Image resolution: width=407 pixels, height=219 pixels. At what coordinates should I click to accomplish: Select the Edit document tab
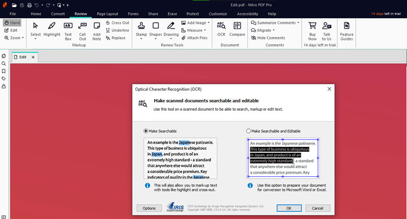(x=22, y=57)
